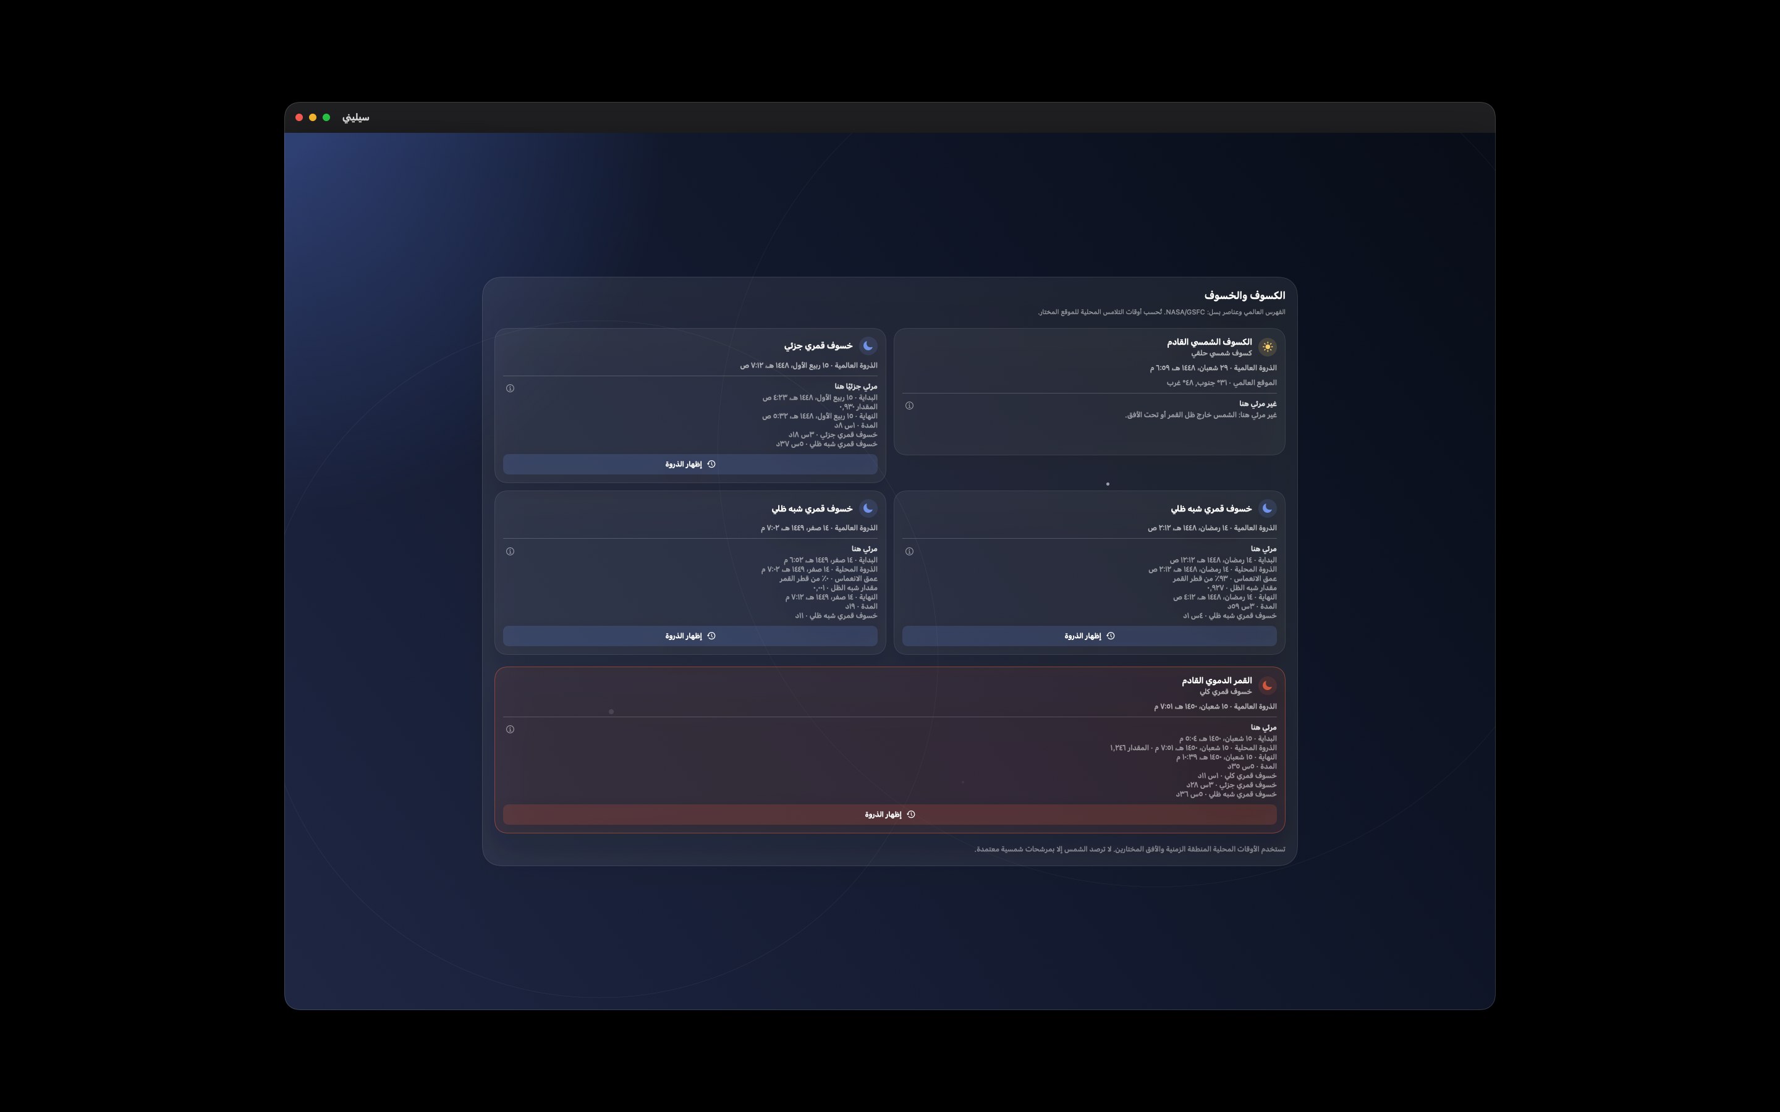
Task: Click the solar eclipse line with ٢٩ شعبان، ١٤٤٨
Action: pos(1213,368)
